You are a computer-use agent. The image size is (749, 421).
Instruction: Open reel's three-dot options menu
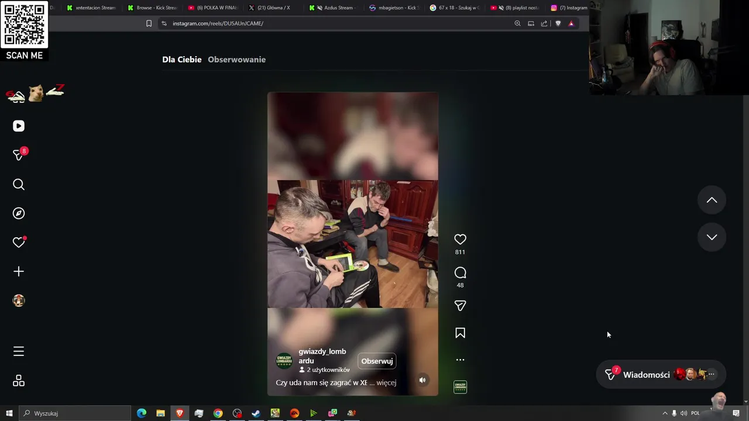(x=460, y=360)
